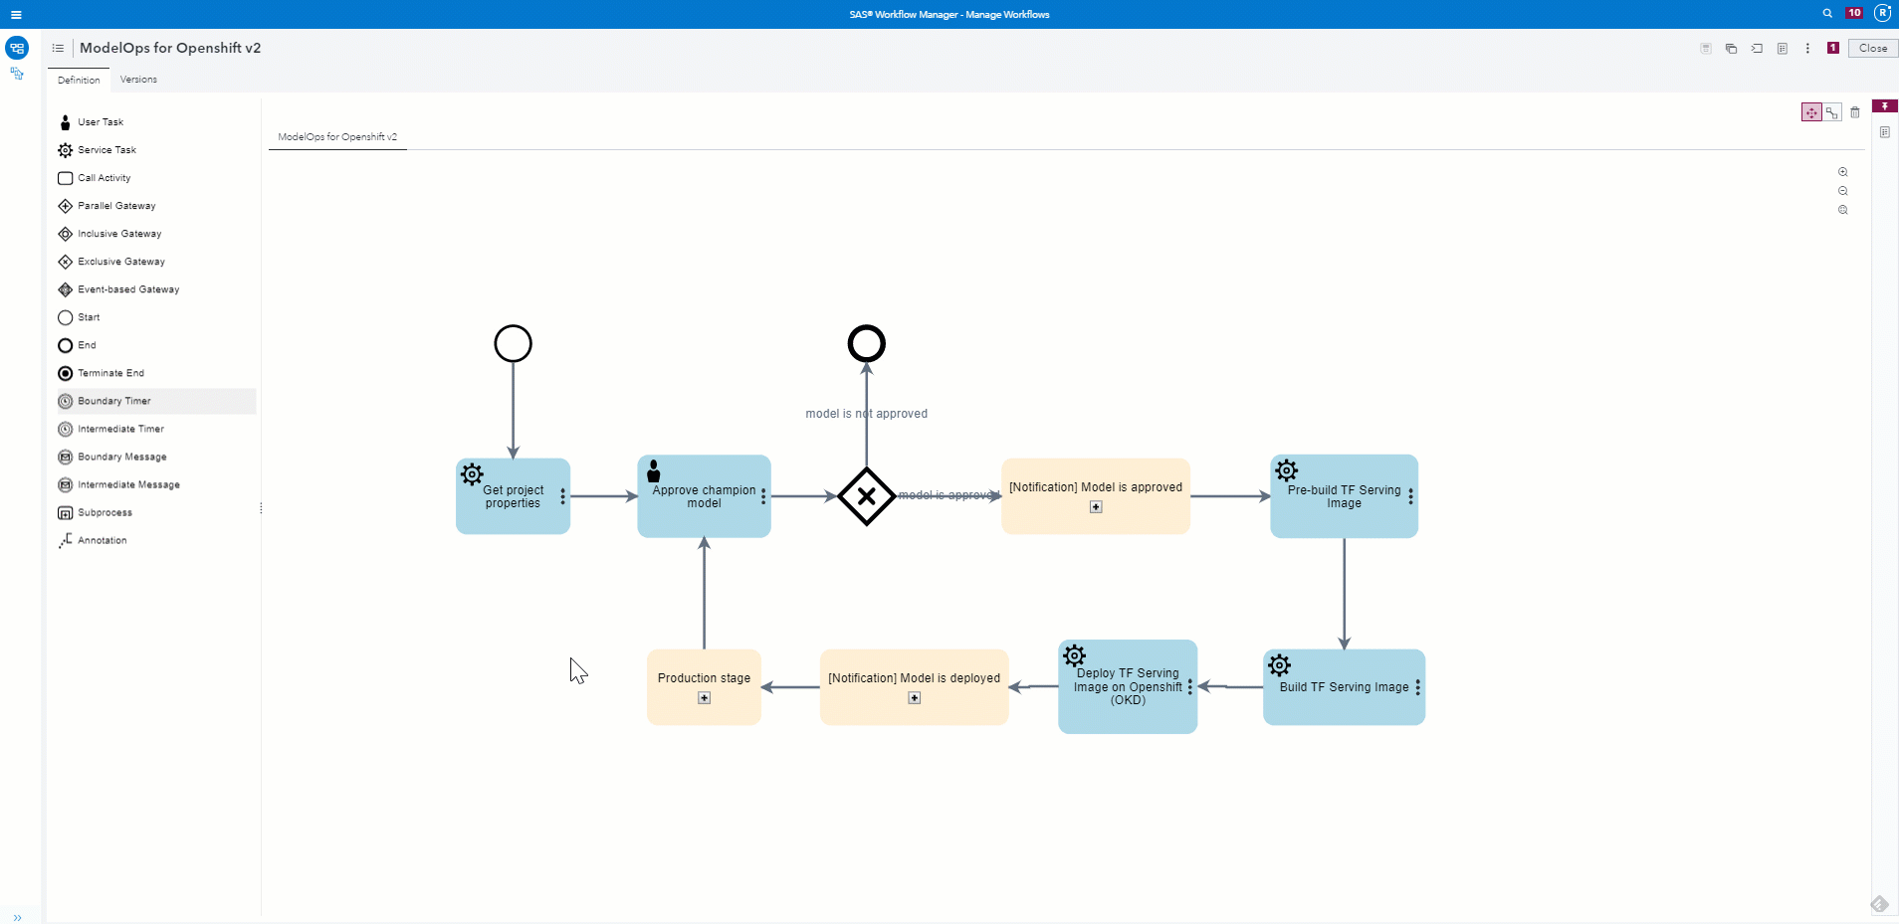This screenshot has height=924, width=1899.
Task: Click the 'model is not approved' flow label
Action: tap(866, 414)
